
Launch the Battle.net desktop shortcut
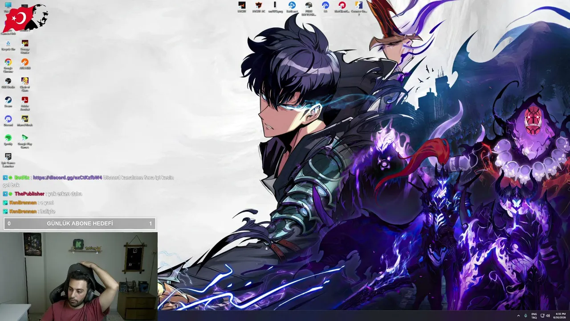[292, 7]
